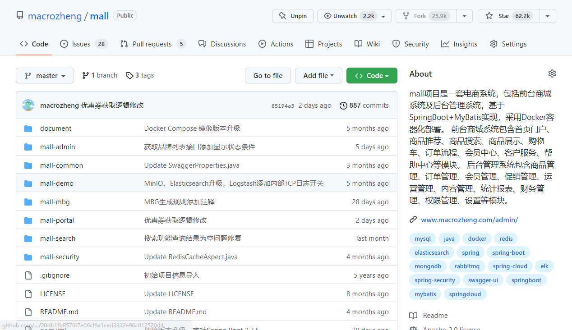The height and width of the screenshot is (330, 572).
Task: Open the Wiki tab
Action: 367,44
